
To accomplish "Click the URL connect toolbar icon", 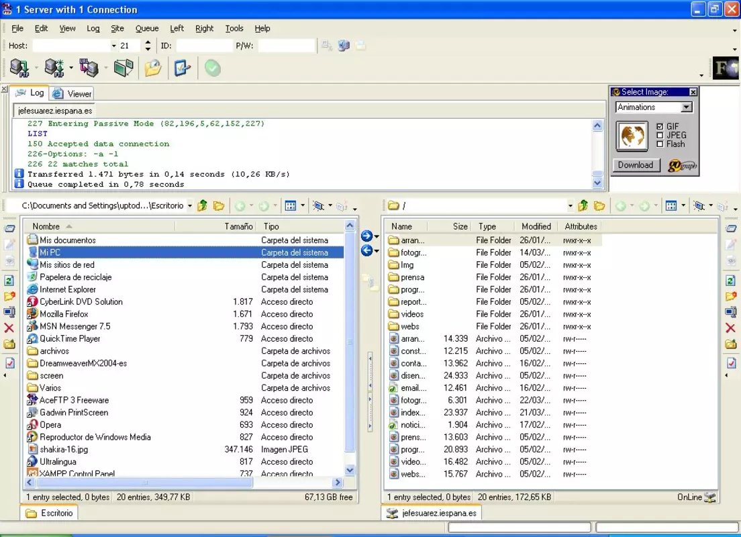I will tap(89, 68).
